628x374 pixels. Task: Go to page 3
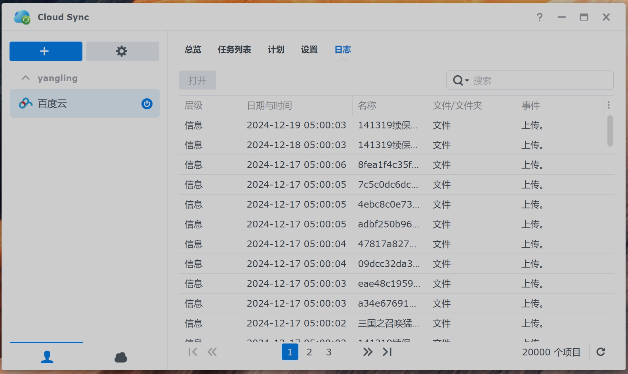(x=329, y=352)
